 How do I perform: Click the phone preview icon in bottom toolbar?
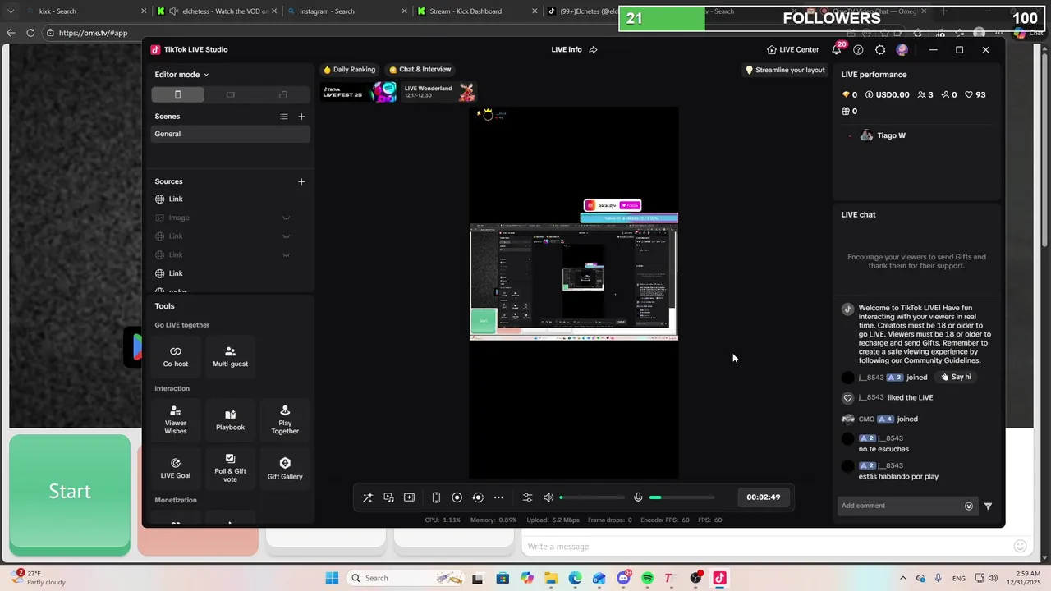436,497
